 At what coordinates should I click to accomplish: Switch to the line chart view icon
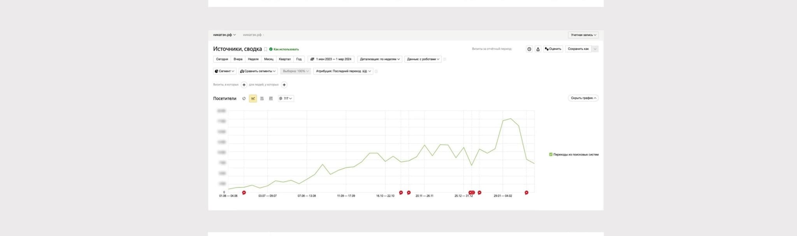click(x=253, y=99)
